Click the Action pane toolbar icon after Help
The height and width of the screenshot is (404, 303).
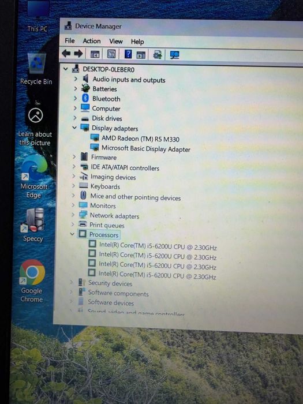141,55
